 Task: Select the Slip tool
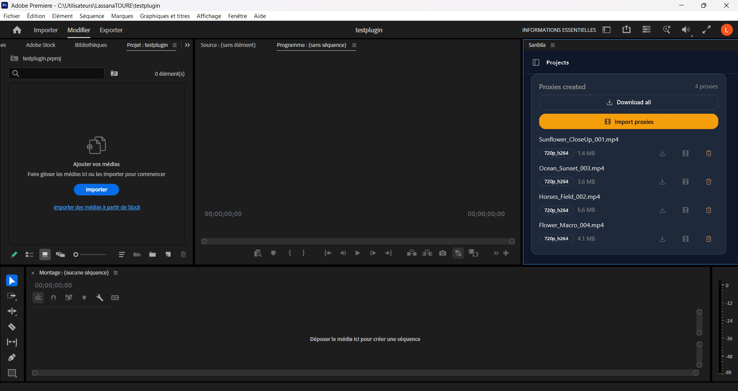point(12,342)
